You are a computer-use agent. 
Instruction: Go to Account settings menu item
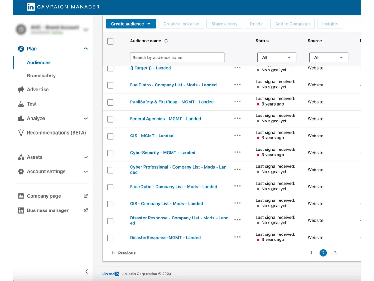pyautogui.click(x=46, y=171)
